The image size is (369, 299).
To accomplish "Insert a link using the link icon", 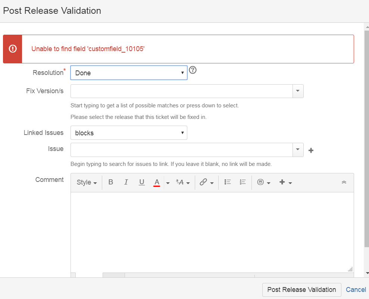I will click(x=206, y=182).
